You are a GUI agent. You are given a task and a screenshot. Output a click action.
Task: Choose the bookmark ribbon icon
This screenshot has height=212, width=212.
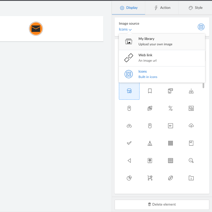point(150,91)
